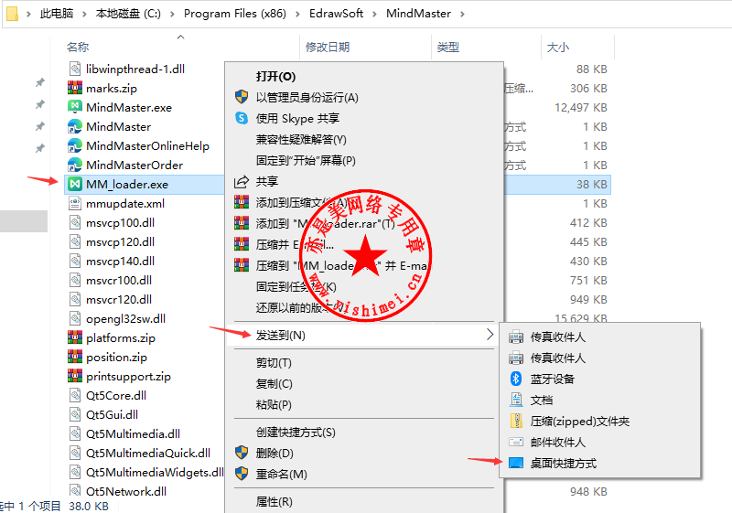The width and height of the screenshot is (732, 513).
Task: Click the desktop shortcut monitor icon
Action: coord(516,463)
